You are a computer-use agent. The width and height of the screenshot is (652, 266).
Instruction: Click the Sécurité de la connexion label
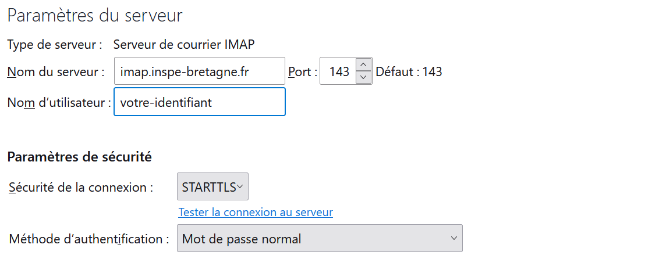(x=81, y=187)
